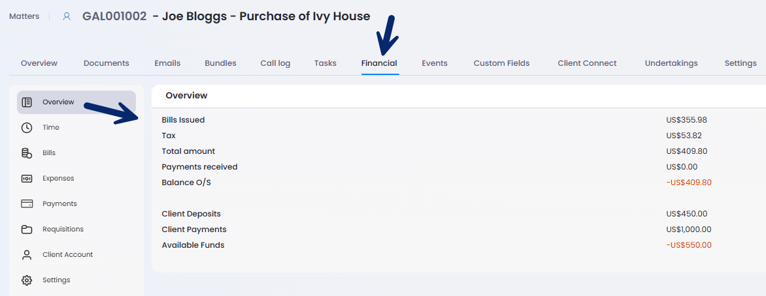
Task: Open the Events tab
Action: tap(435, 63)
